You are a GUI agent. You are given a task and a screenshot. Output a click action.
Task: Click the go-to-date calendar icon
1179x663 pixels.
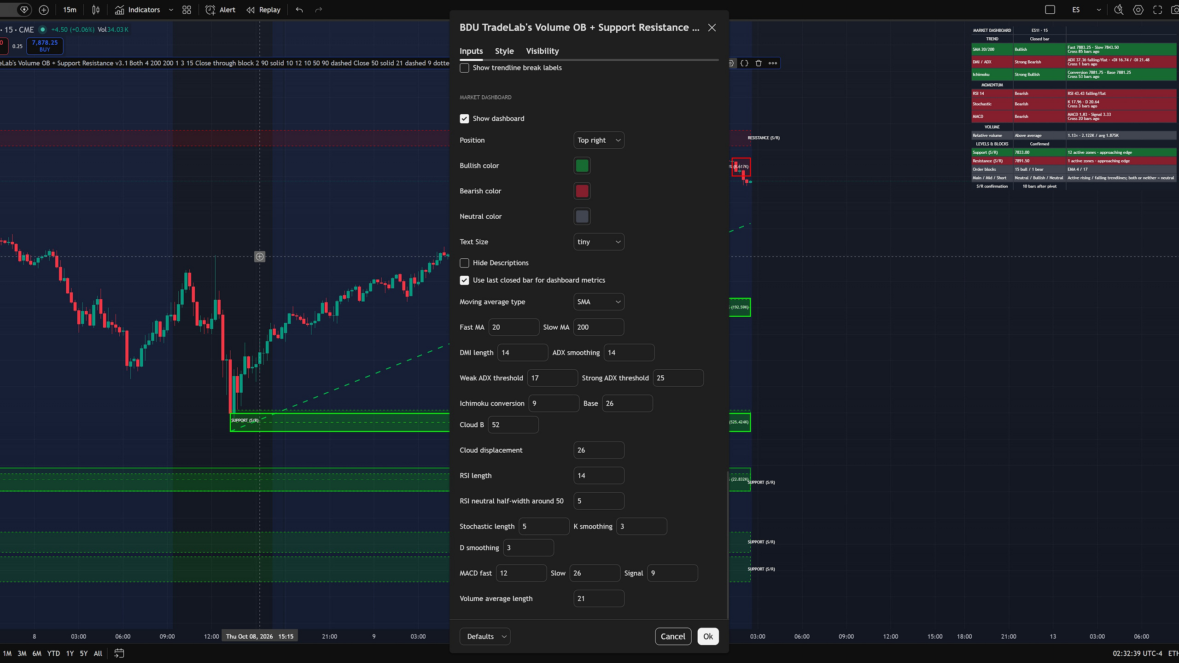tap(119, 653)
